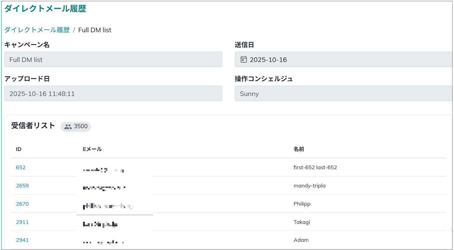This screenshot has width=454, height=250.
Task: Click the 2025-10-16 date text in 送信日
Action: tap(268, 60)
